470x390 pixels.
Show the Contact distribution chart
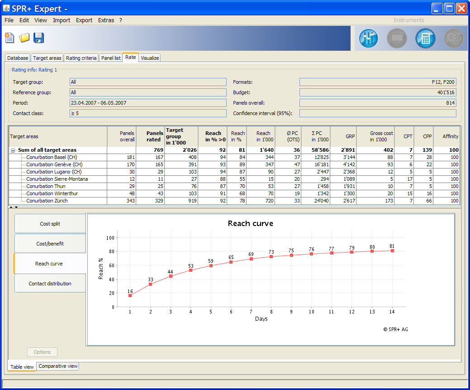coord(50,284)
